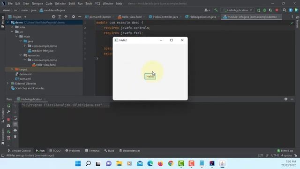Viewport: 300px width, 169px height.
Task: Minimize the Run tool window
Action: [292, 99]
